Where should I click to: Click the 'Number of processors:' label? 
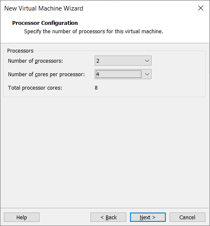point(35,61)
